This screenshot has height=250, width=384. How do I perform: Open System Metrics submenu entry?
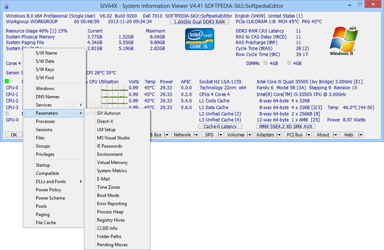click(x=117, y=170)
